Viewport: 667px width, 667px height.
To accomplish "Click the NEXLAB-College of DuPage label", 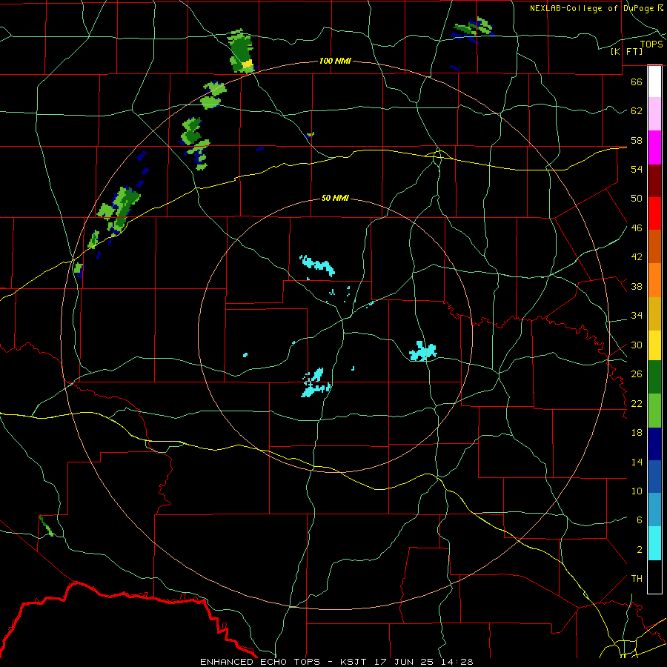I will pyautogui.click(x=597, y=8).
